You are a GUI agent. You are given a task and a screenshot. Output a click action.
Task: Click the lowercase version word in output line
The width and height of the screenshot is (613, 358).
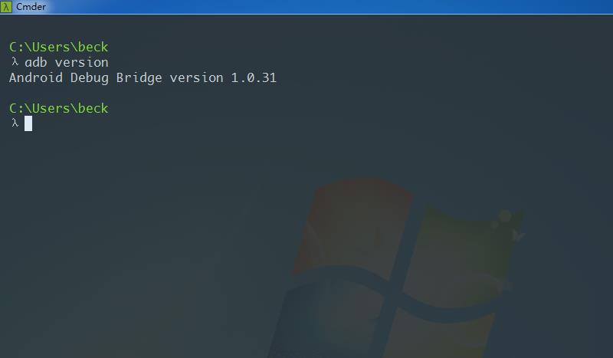click(x=196, y=77)
